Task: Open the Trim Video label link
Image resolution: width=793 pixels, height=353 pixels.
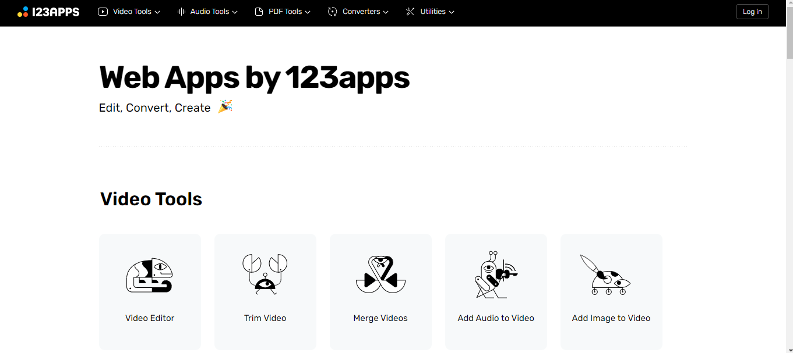Action: tap(265, 318)
